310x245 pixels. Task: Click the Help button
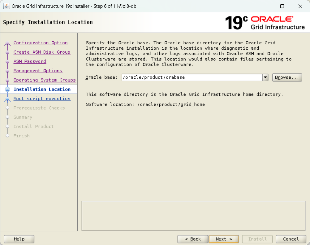(x=19, y=239)
